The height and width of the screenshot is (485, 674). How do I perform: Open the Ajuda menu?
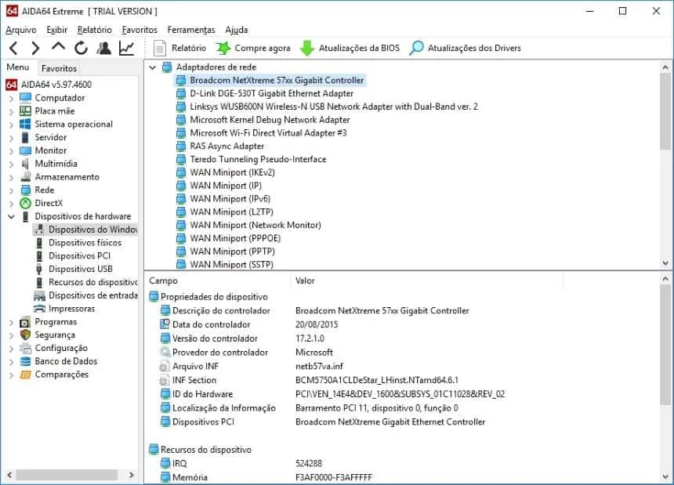coord(237,30)
